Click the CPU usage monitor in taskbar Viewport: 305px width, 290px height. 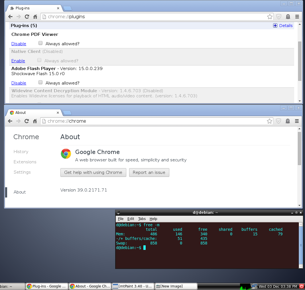tap(245, 287)
